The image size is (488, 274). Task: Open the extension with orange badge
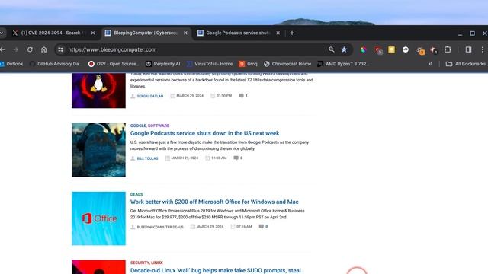point(420,51)
